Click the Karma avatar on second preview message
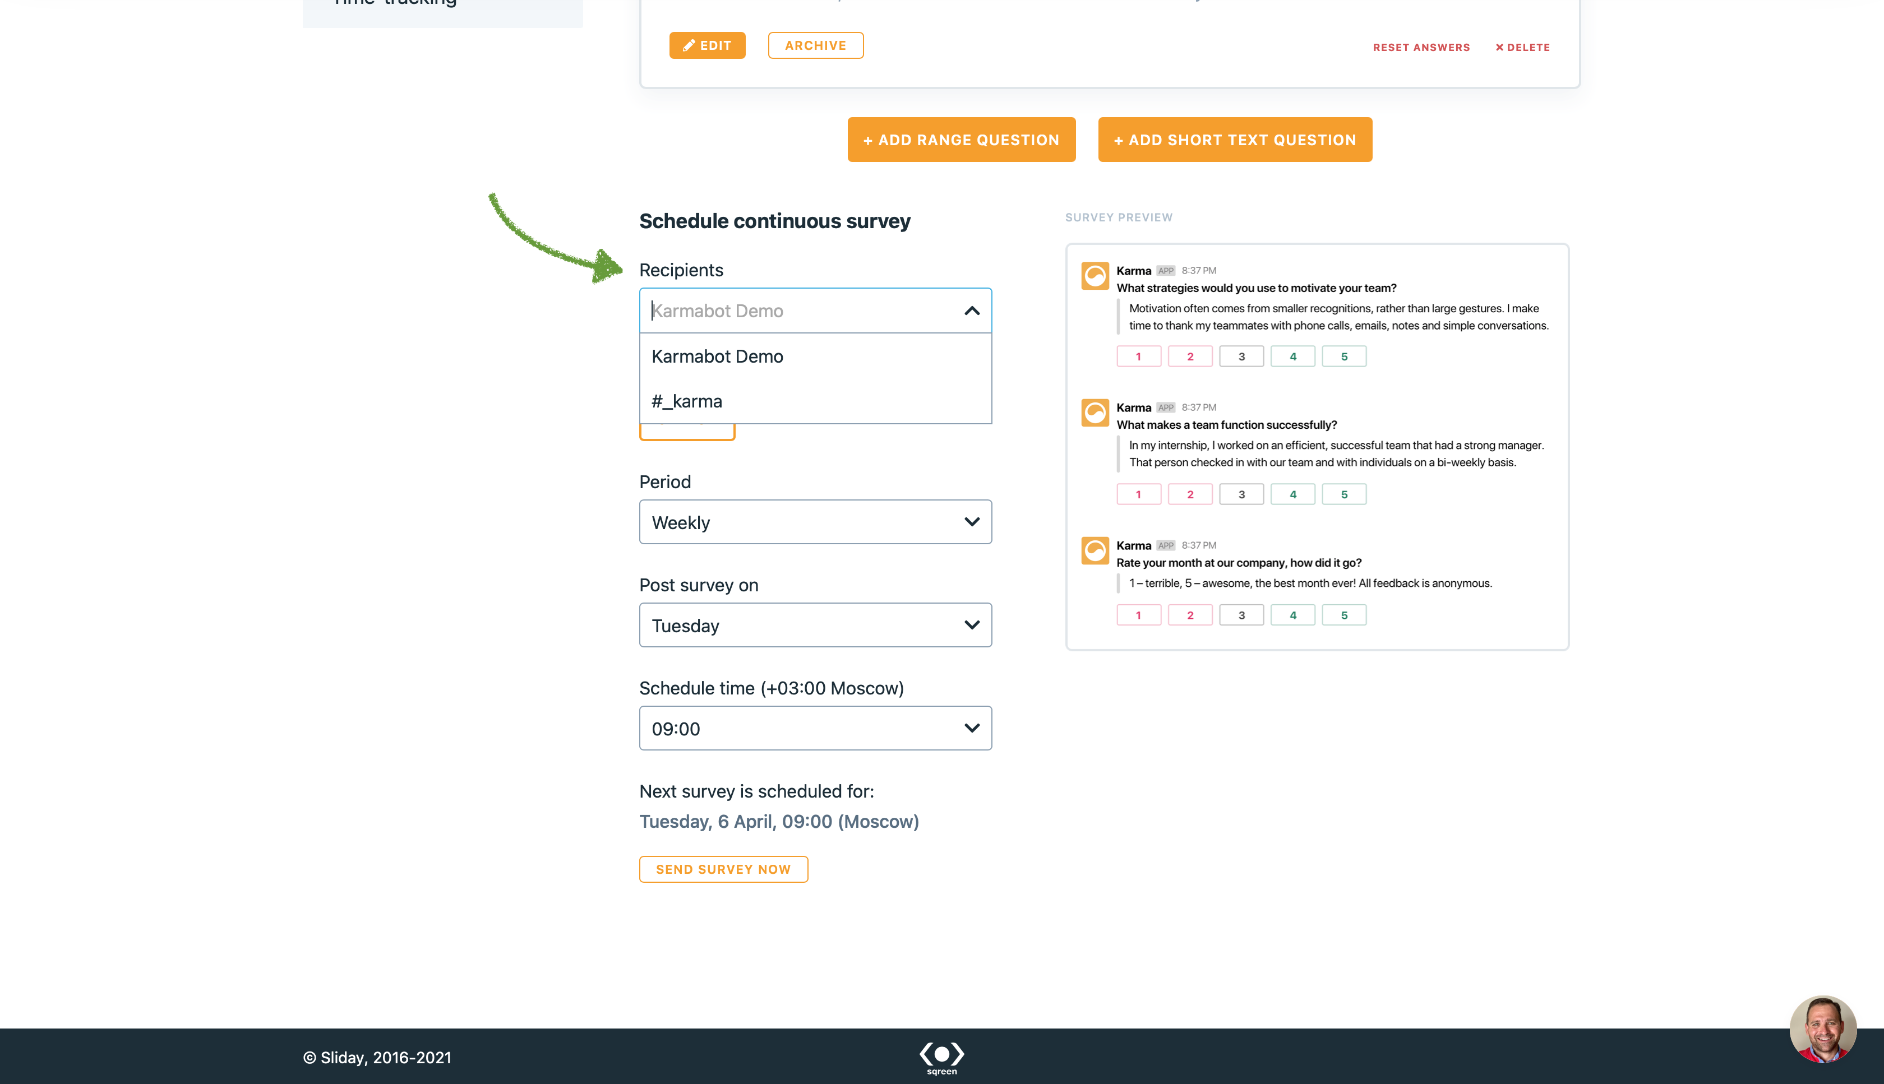 pos(1095,413)
